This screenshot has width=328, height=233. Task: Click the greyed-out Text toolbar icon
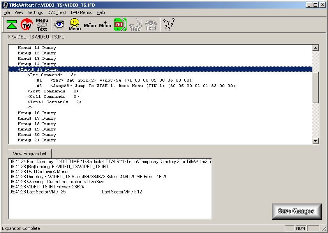151,25
